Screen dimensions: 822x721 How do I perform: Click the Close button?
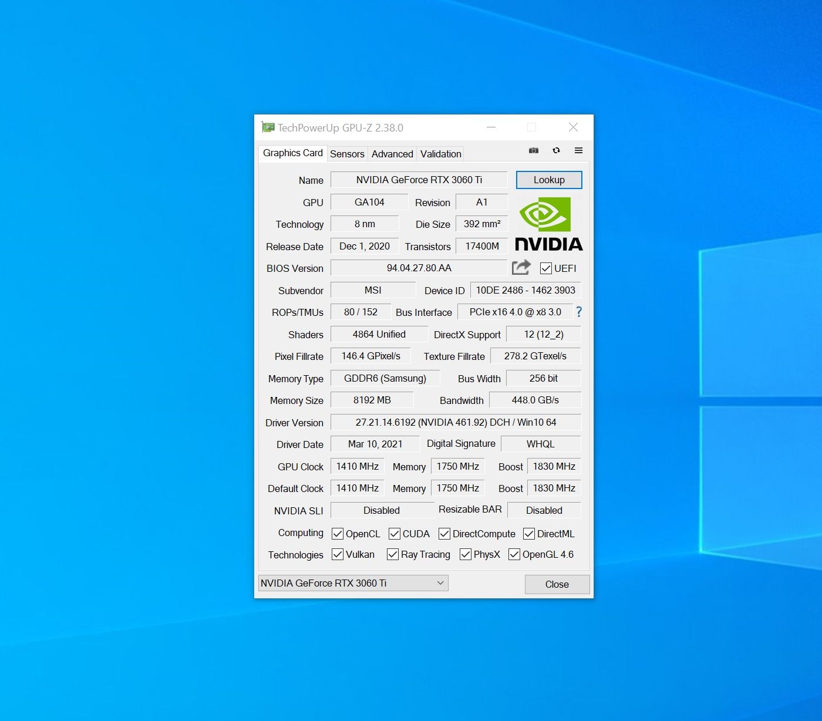tap(557, 584)
